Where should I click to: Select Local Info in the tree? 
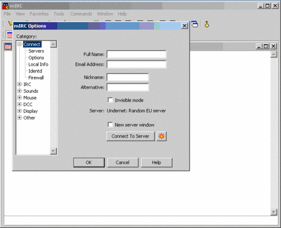(38, 64)
